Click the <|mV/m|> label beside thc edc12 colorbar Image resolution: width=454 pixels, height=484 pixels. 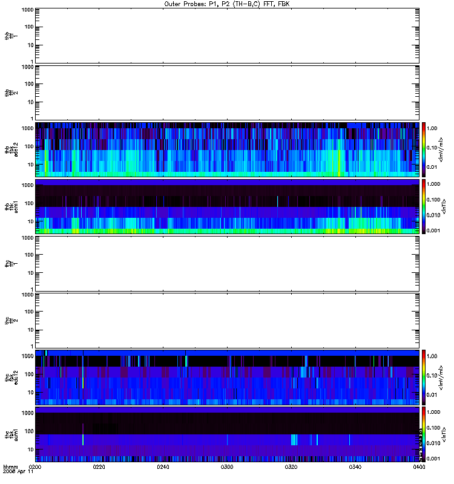coord(441,378)
